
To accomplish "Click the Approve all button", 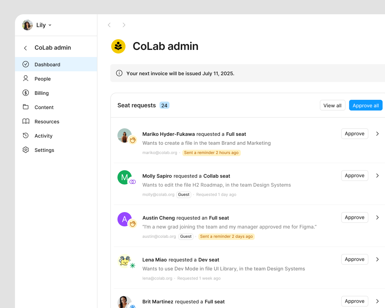I will pyautogui.click(x=366, y=105).
